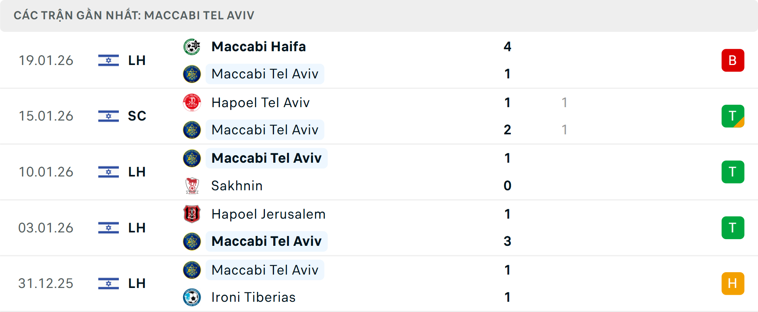Select the Maccabi Tel Aviv logo in first match
Screen dimensions: 758x312
[192, 74]
